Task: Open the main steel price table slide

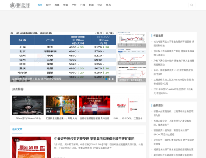Action: [63, 57]
